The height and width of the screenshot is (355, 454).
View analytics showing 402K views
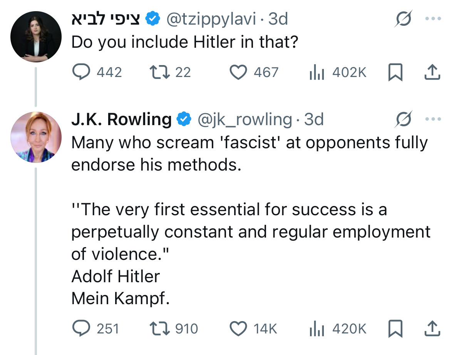(317, 72)
